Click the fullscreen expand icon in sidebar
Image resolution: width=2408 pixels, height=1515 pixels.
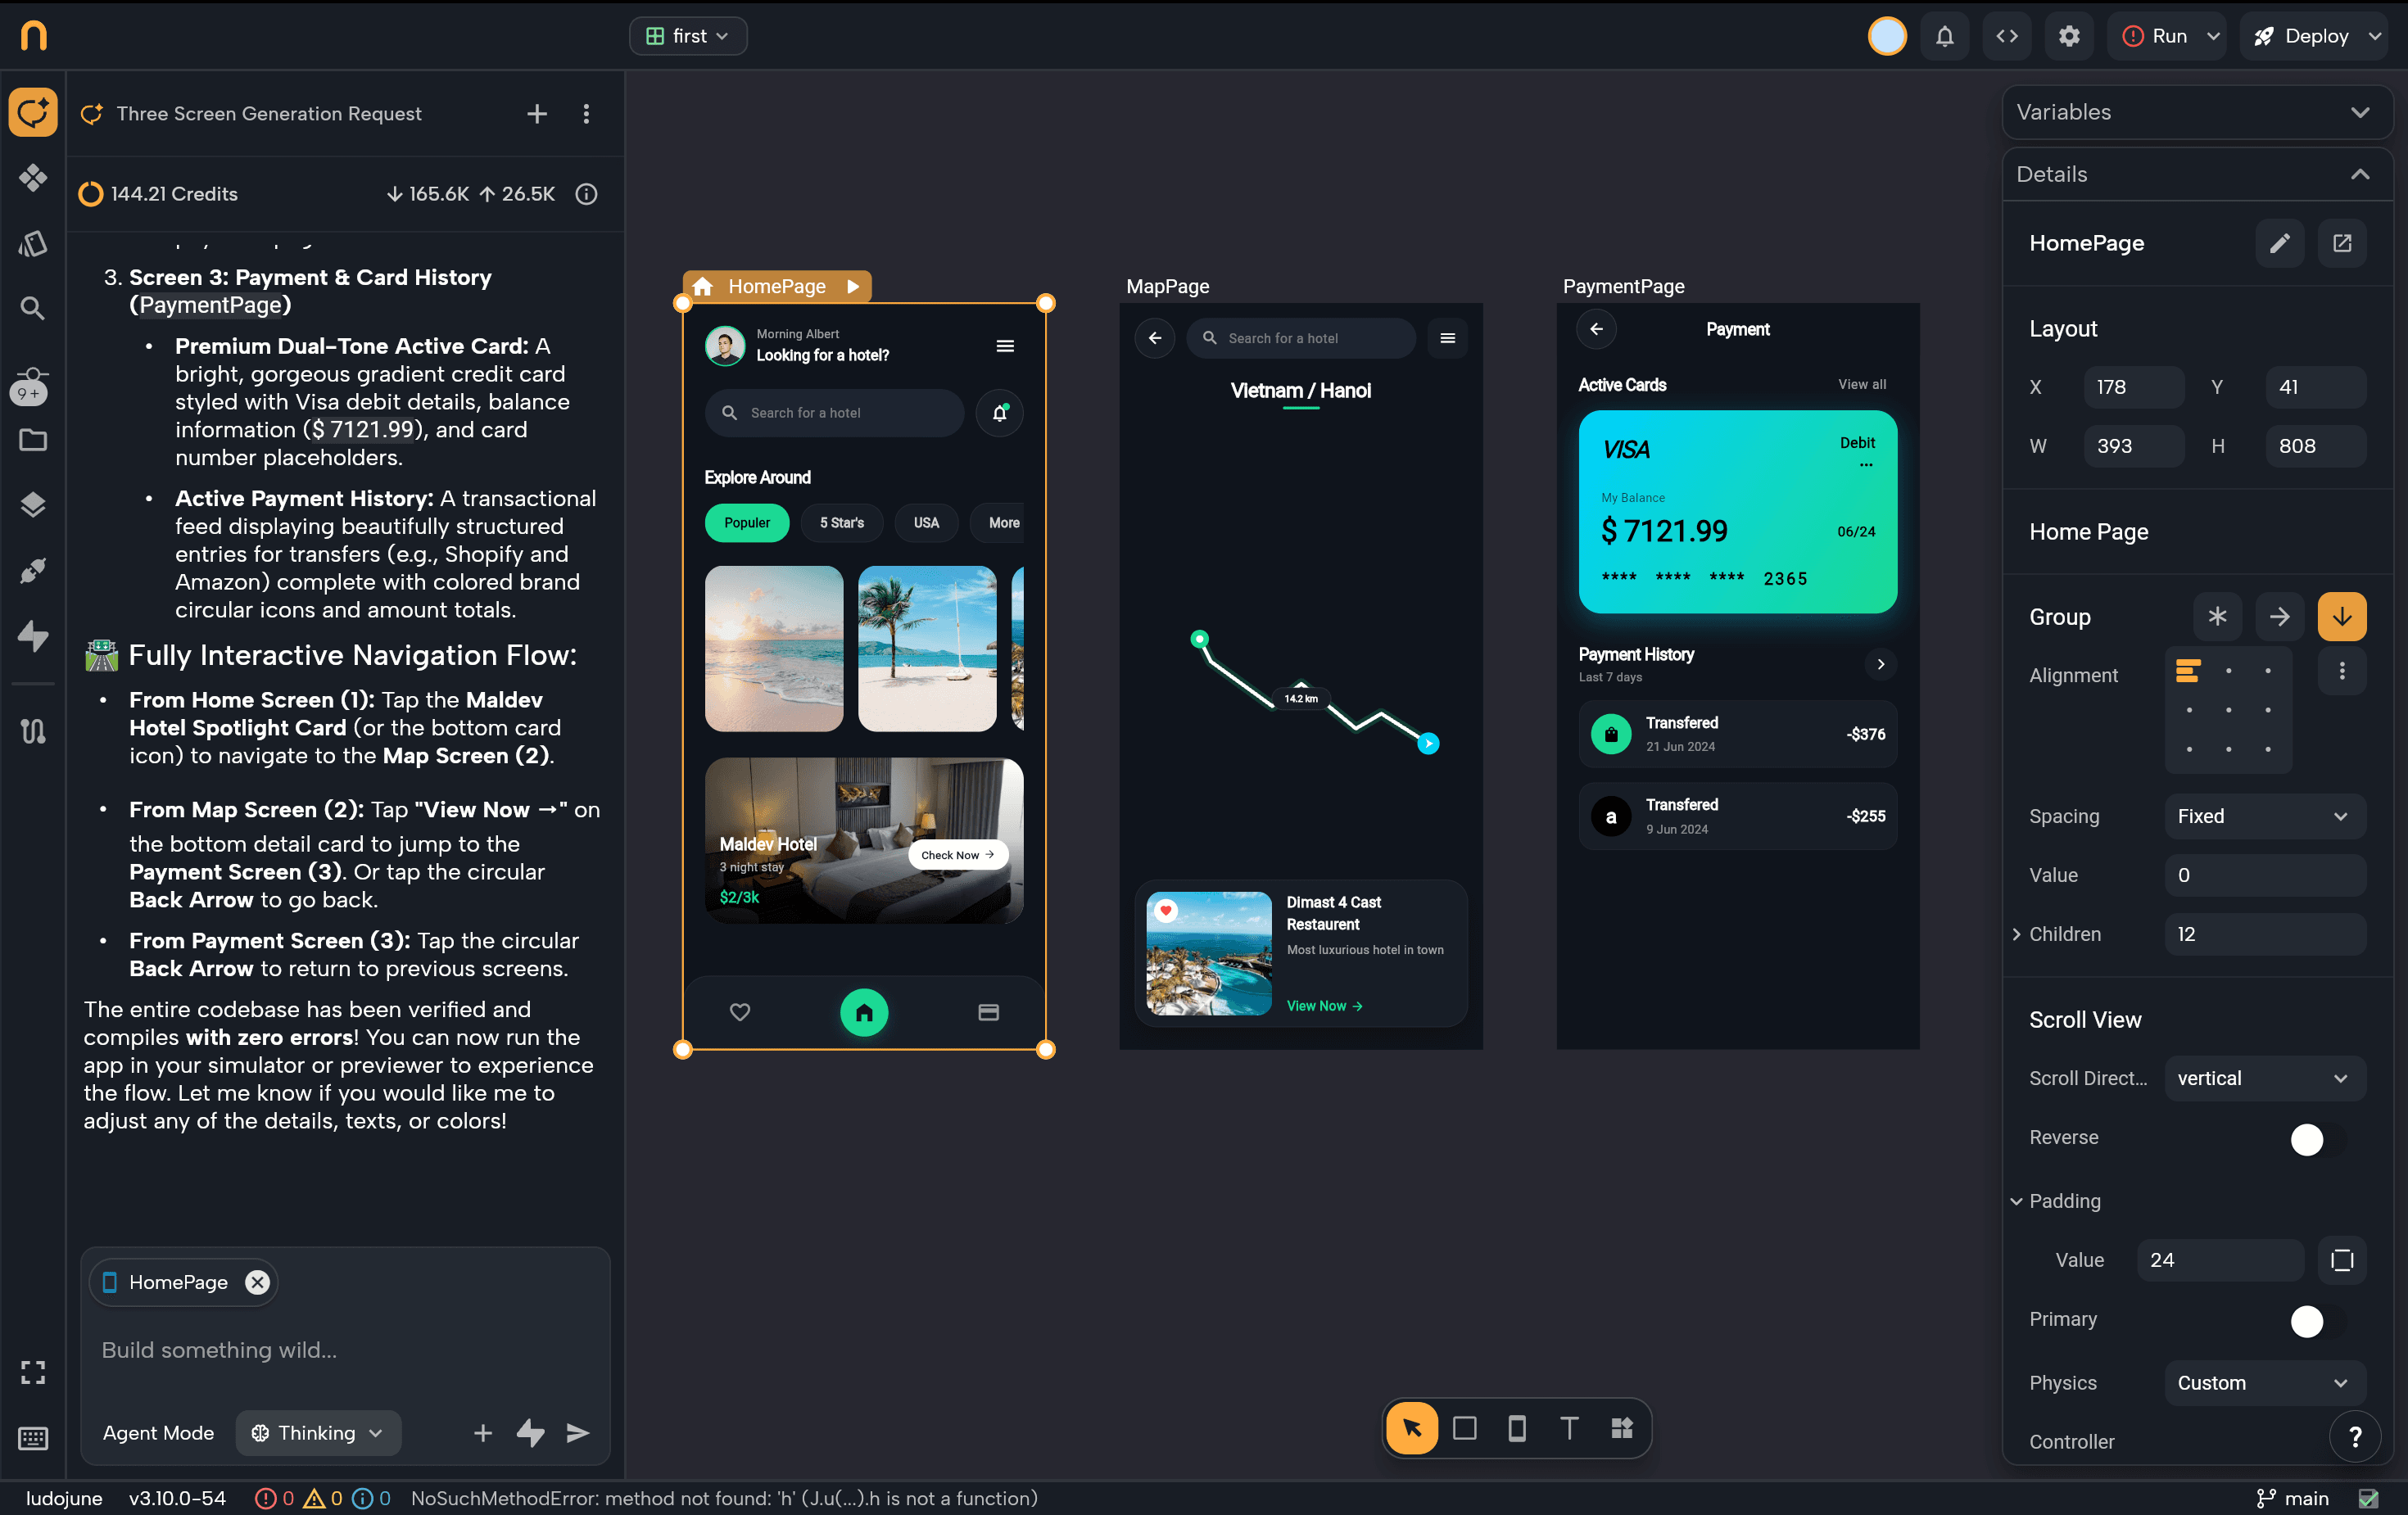(33, 1373)
